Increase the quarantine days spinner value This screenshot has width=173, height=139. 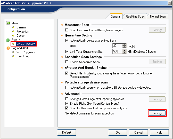125,45
